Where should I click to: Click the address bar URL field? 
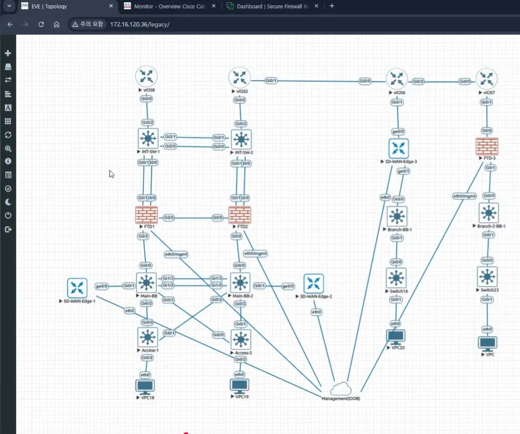228,24
